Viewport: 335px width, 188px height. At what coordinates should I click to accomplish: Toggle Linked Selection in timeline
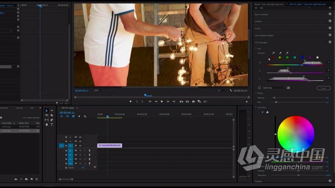pyautogui.click(x=73, y=116)
